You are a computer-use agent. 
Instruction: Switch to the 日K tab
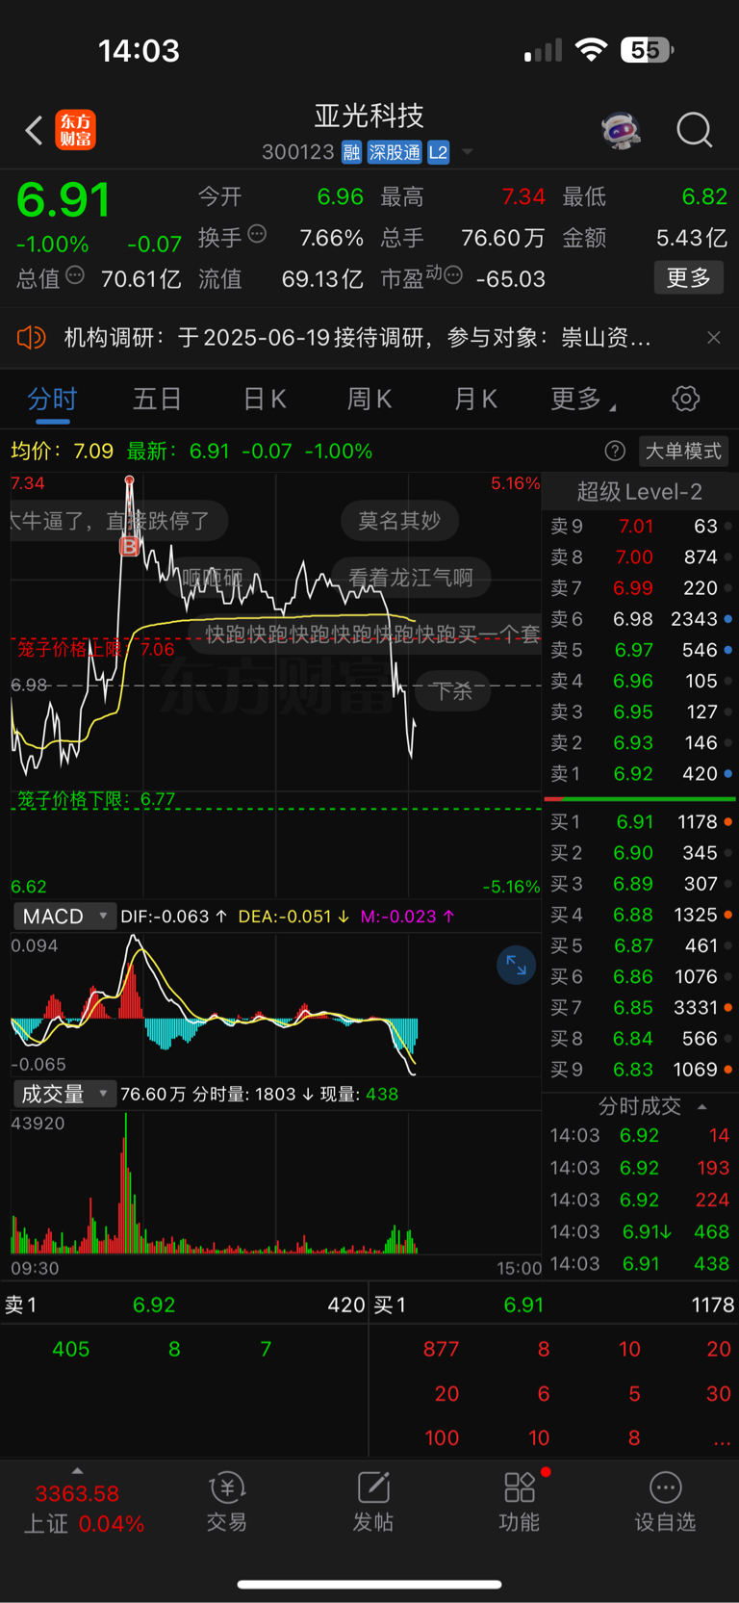[x=265, y=399]
